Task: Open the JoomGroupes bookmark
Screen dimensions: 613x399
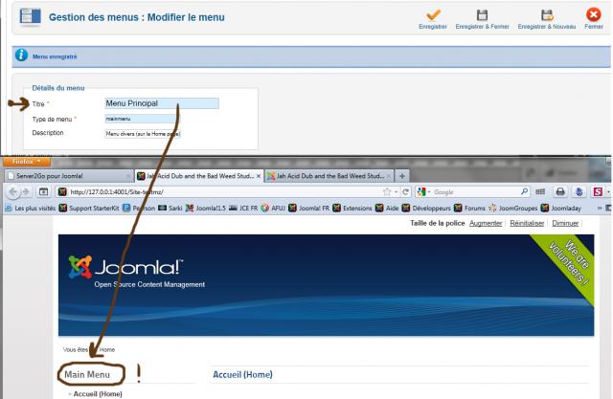Action: (x=513, y=208)
